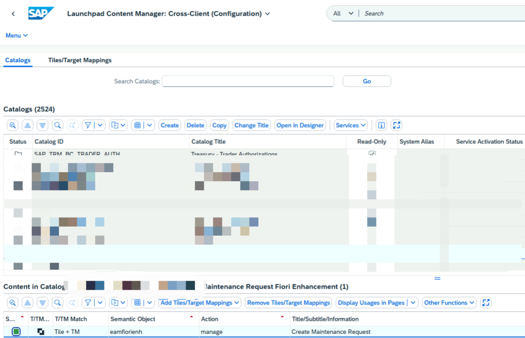Image resolution: width=525 pixels, height=338 pixels.
Task: Expand Display Usages in Pages arrow
Action: [413, 303]
